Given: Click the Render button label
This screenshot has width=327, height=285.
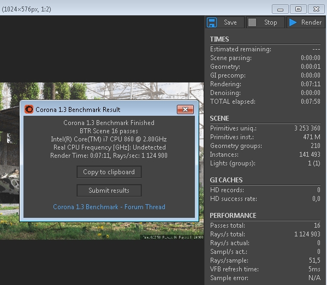Looking at the screenshot, I should coord(311,22).
